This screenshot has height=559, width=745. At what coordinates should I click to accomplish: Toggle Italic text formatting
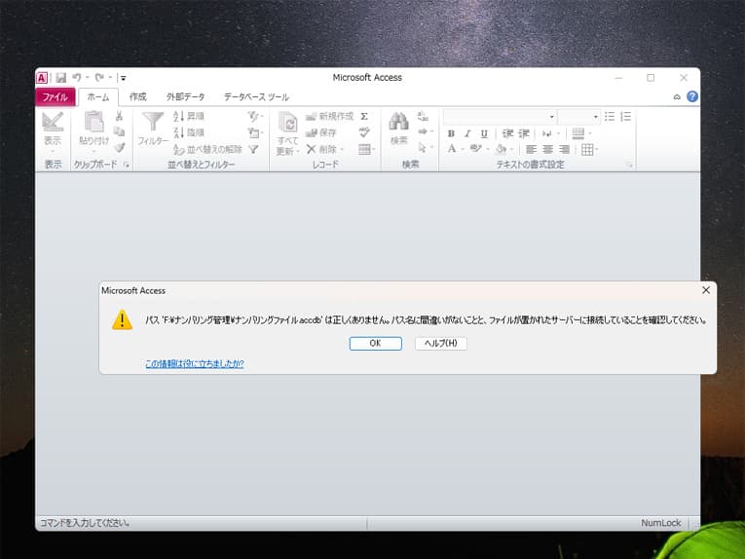tap(467, 133)
